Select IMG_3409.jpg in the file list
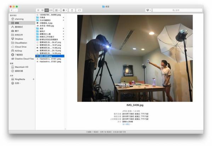The height and width of the screenshot is (146, 212). (x=50, y=56)
